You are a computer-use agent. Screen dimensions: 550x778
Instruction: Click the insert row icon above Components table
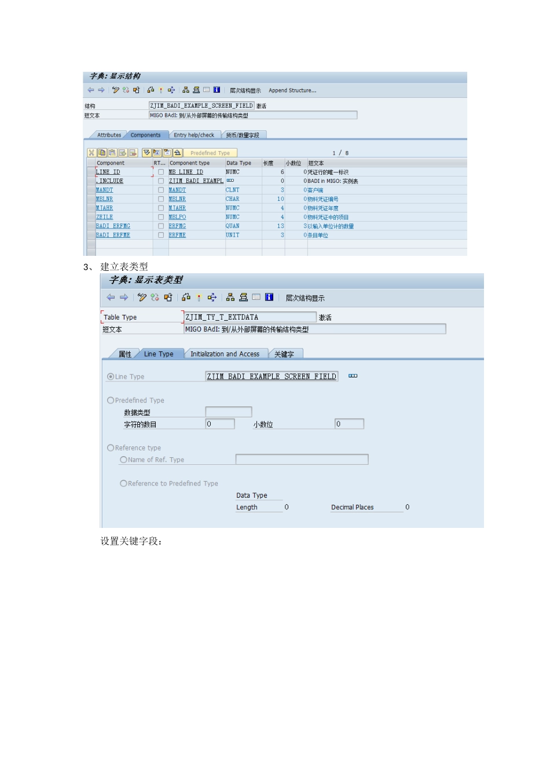[123, 153]
